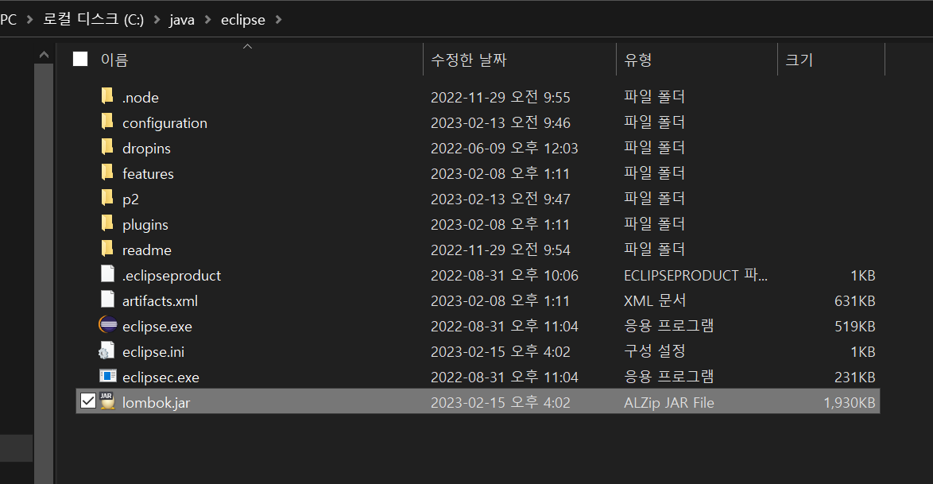Image resolution: width=933 pixels, height=484 pixels.
Task: Go to PC in the address bar
Action: tap(8, 20)
